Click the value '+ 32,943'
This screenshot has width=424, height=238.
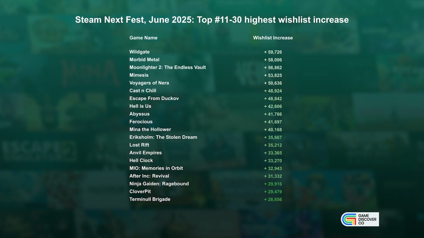(273, 169)
